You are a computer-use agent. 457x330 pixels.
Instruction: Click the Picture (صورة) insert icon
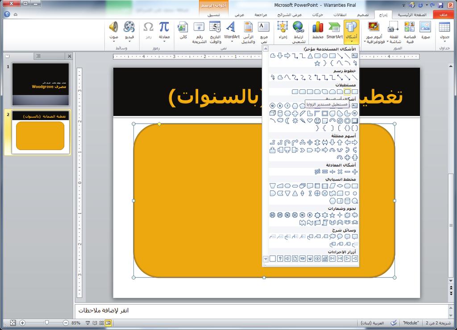click(425, 30)
